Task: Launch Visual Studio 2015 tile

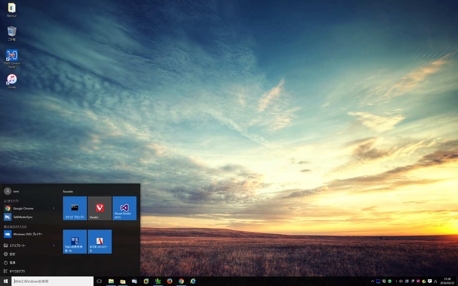Action: click(x=124, y=208)
